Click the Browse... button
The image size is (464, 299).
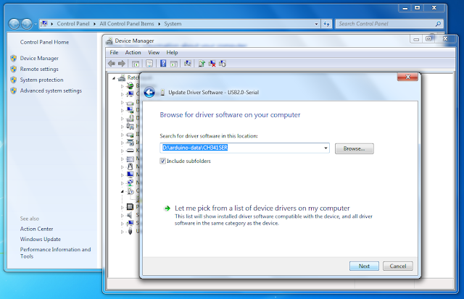(355, 148)
